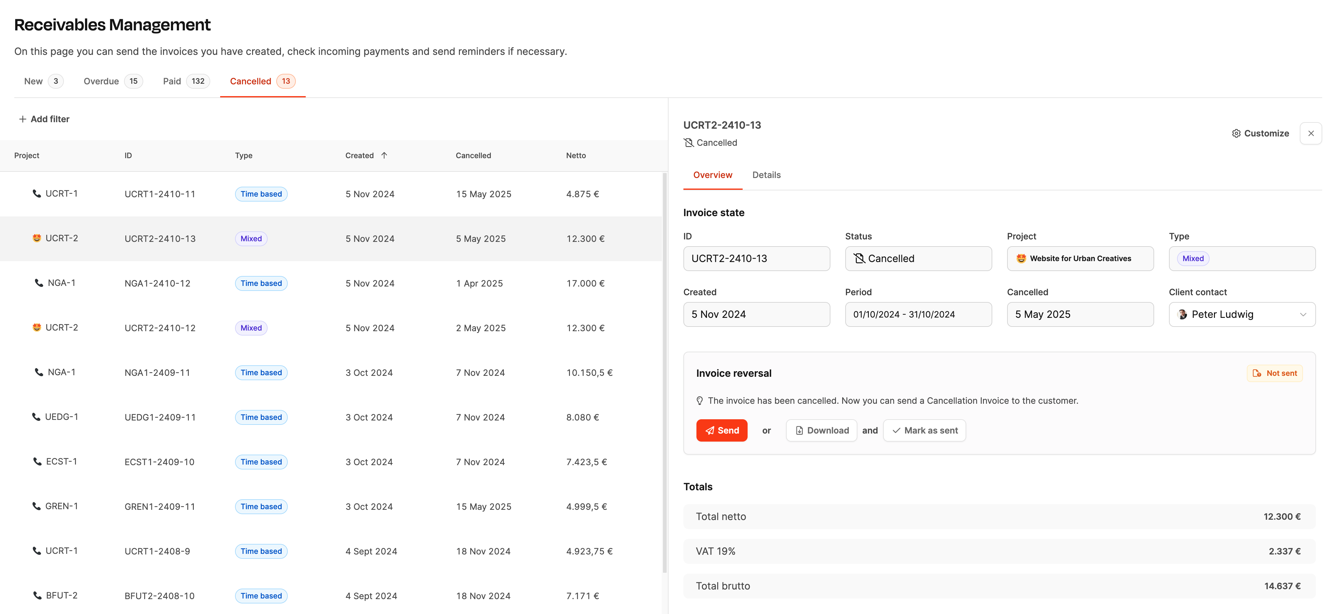Image resolution: width=1329 pixels, height=614 pixels.
Task: Download the cancellation invoice
Action: (821, 430)
